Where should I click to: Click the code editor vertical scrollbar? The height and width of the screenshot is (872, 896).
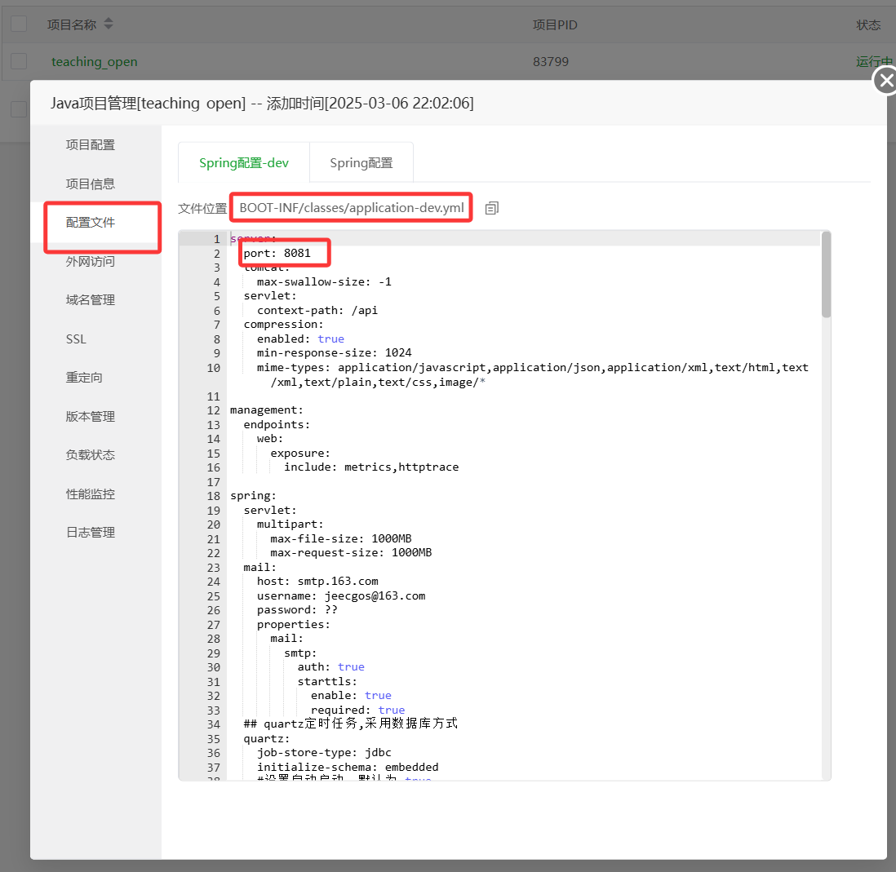(826, 274)
